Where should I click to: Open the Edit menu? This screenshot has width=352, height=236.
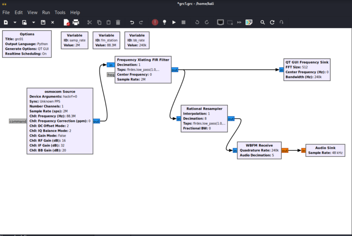(18, 13)
